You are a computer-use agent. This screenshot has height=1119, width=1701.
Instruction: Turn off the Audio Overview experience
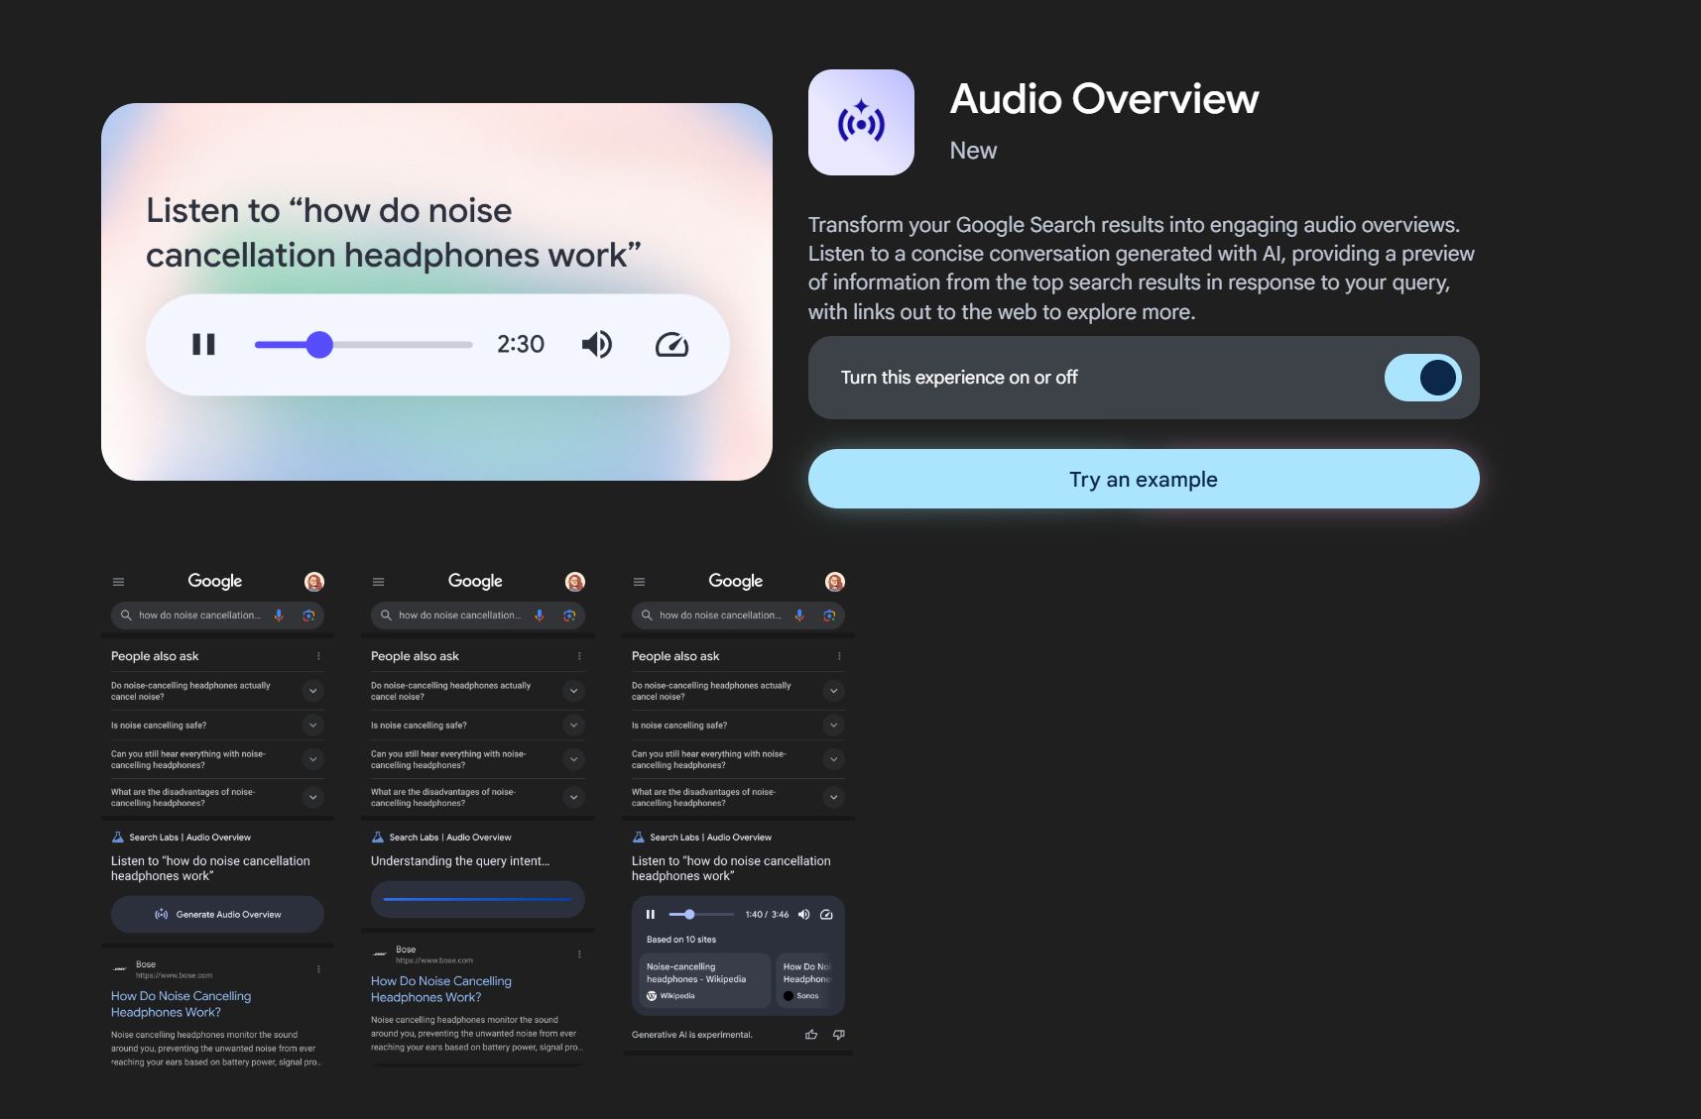1423,378
